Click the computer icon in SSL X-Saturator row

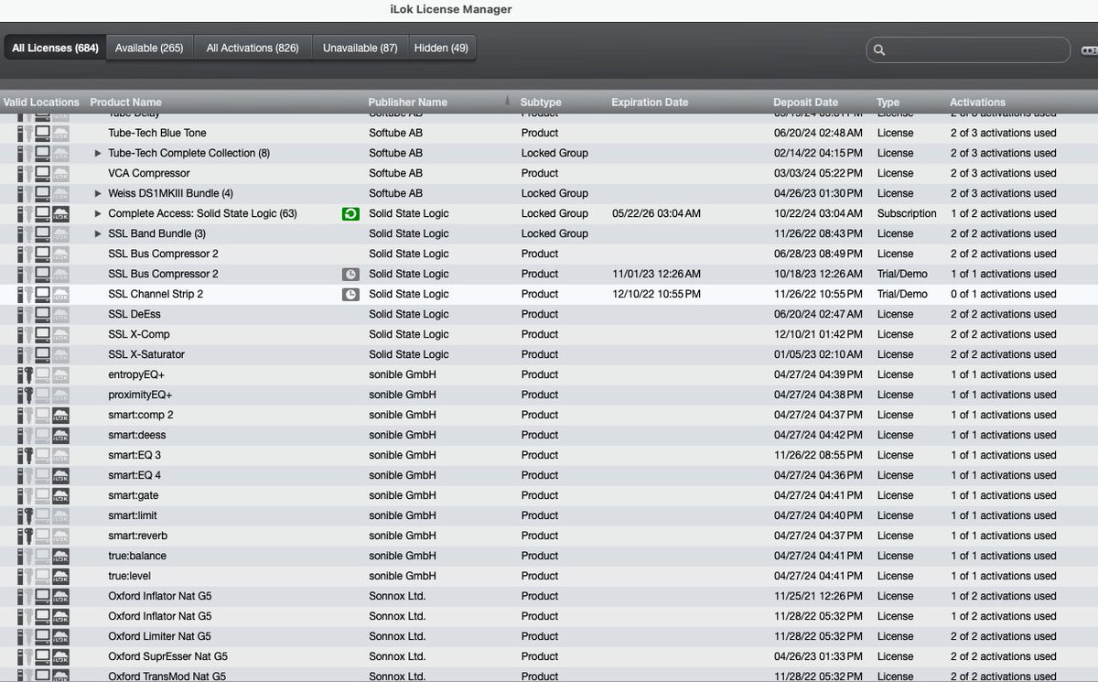(42, 354)
